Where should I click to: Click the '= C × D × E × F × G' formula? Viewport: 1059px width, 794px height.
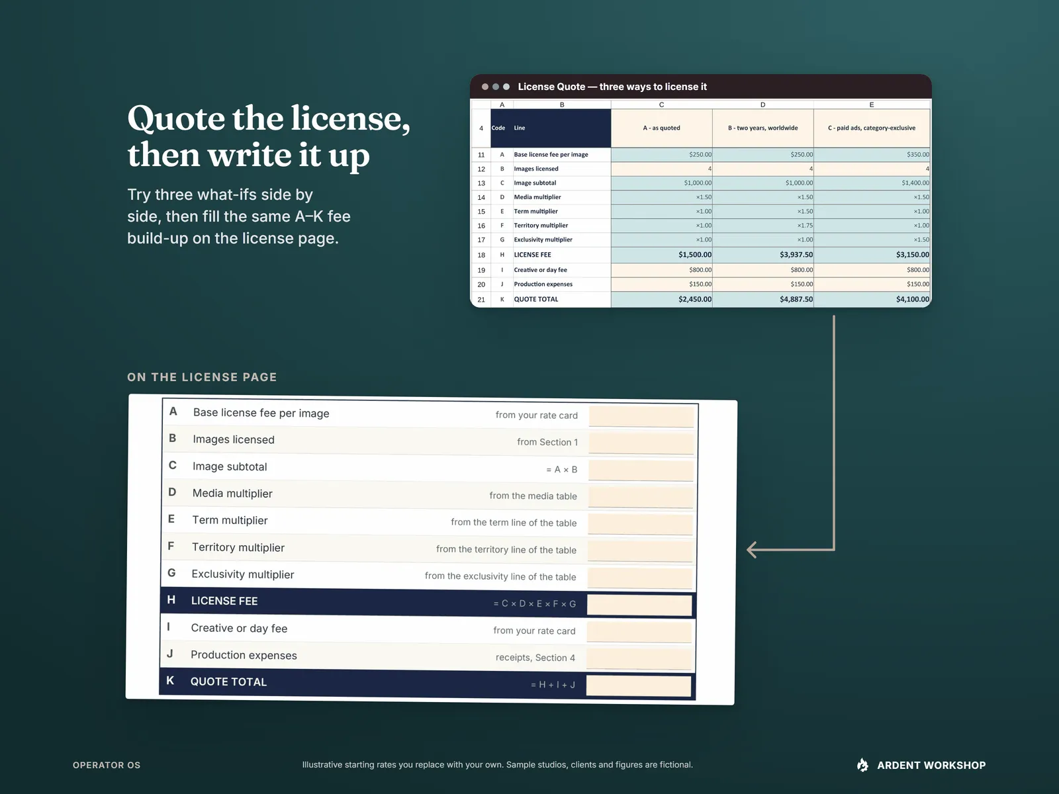point(535,604)
